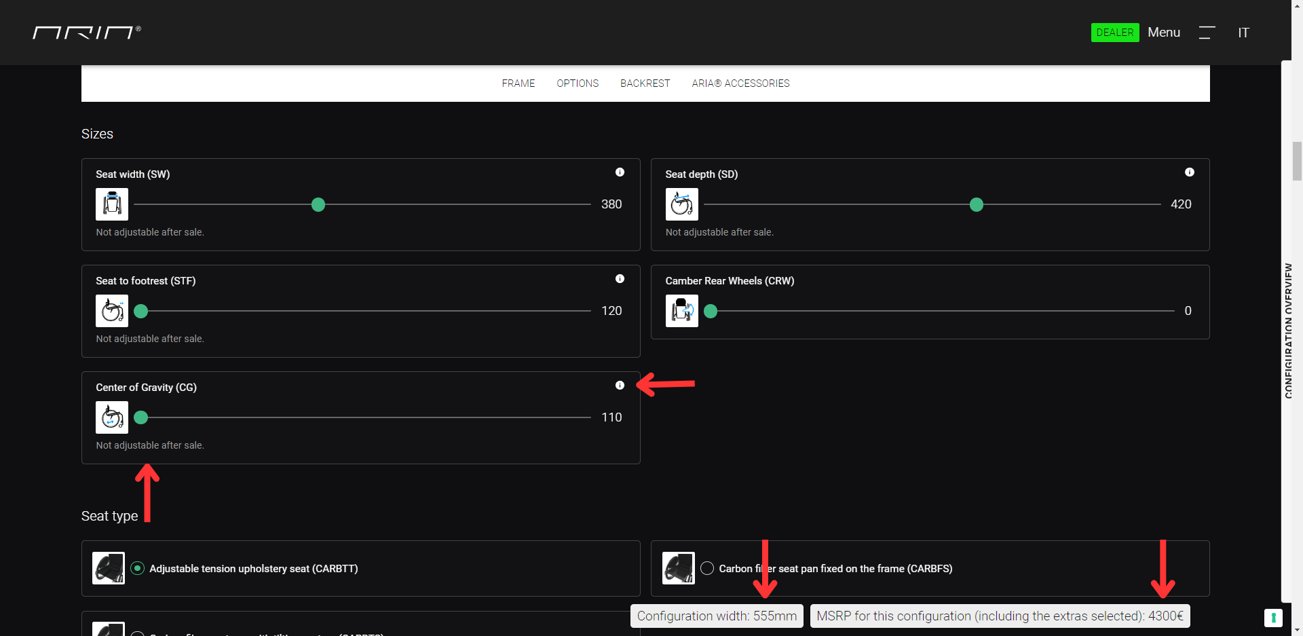
Task: Click the Camber Rear Wheels icon
Action: [681, 311]
